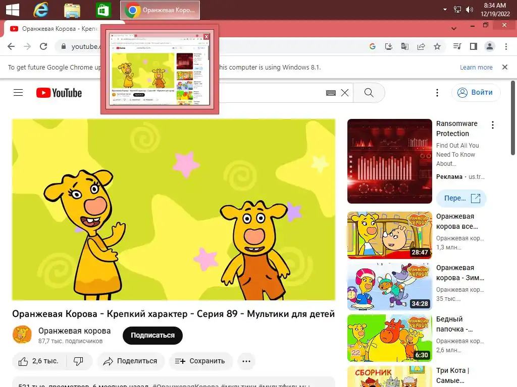The height and width of the screenshot is (387, 517).
Task: Open the Chrome profile avatar
Action: pyautogui.click(x=490, y=46)
